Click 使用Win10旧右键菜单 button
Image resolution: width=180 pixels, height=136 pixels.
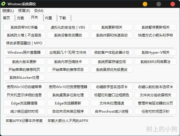tap(24, 87)
